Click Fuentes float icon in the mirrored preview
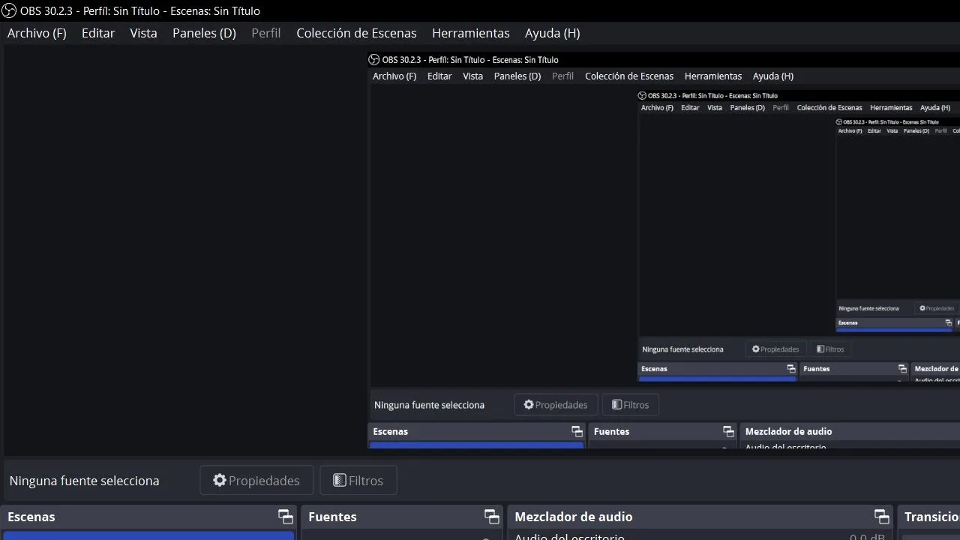The width and height of the screenshot is (960, 540). (728, 431)
